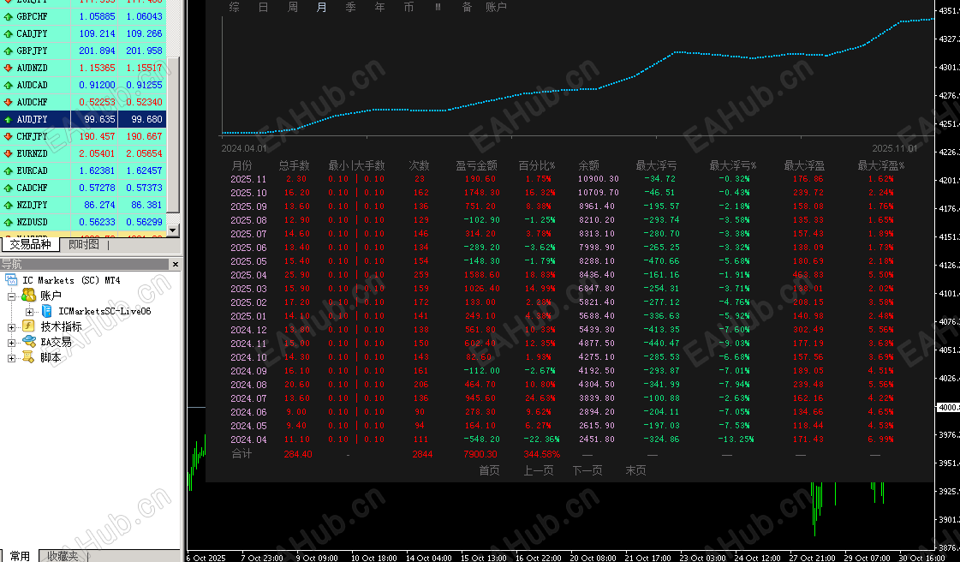
Task: Select the 备 notes statistics tab
Action: point(467,8)
